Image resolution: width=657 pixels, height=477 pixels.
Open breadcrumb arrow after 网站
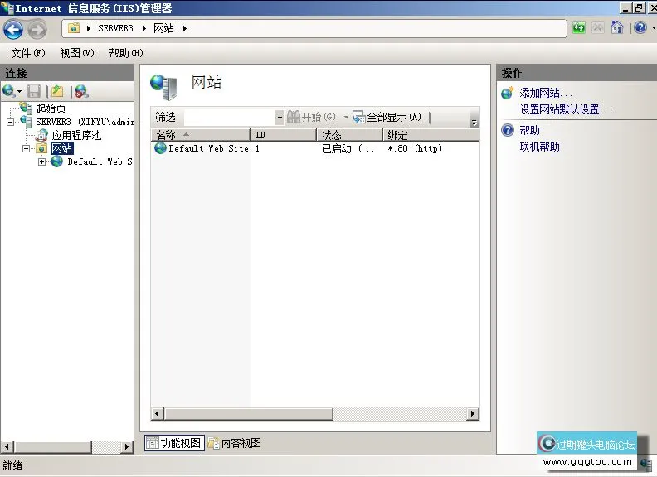click(184, 28)
